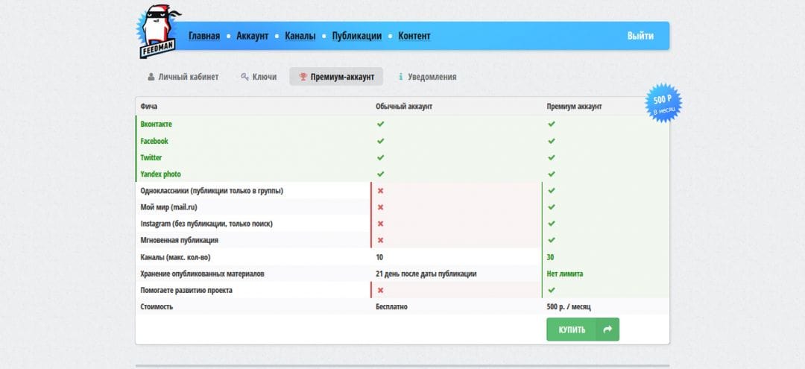Click the info icon beside Уведомления
805x369 pixels.
point(401,77)
